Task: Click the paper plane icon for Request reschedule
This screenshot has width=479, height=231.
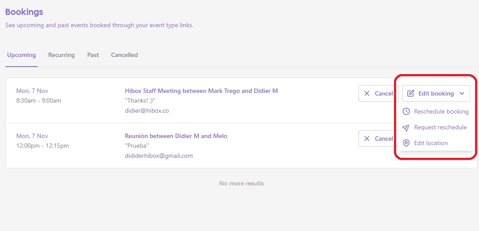Action: coord(406,128)
